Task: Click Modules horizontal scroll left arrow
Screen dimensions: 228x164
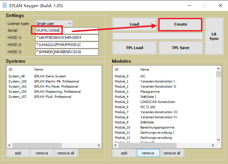Action: tap(115, 145)
